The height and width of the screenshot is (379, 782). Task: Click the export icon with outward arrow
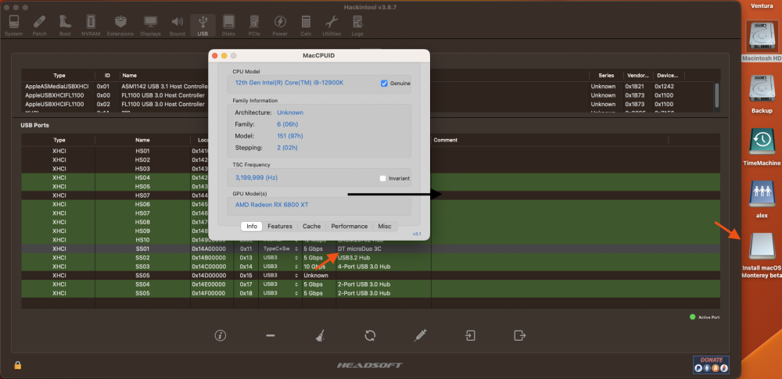pos(520,335)
